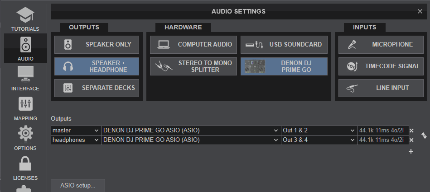Enable Separate Decks output option

(97, 88)
